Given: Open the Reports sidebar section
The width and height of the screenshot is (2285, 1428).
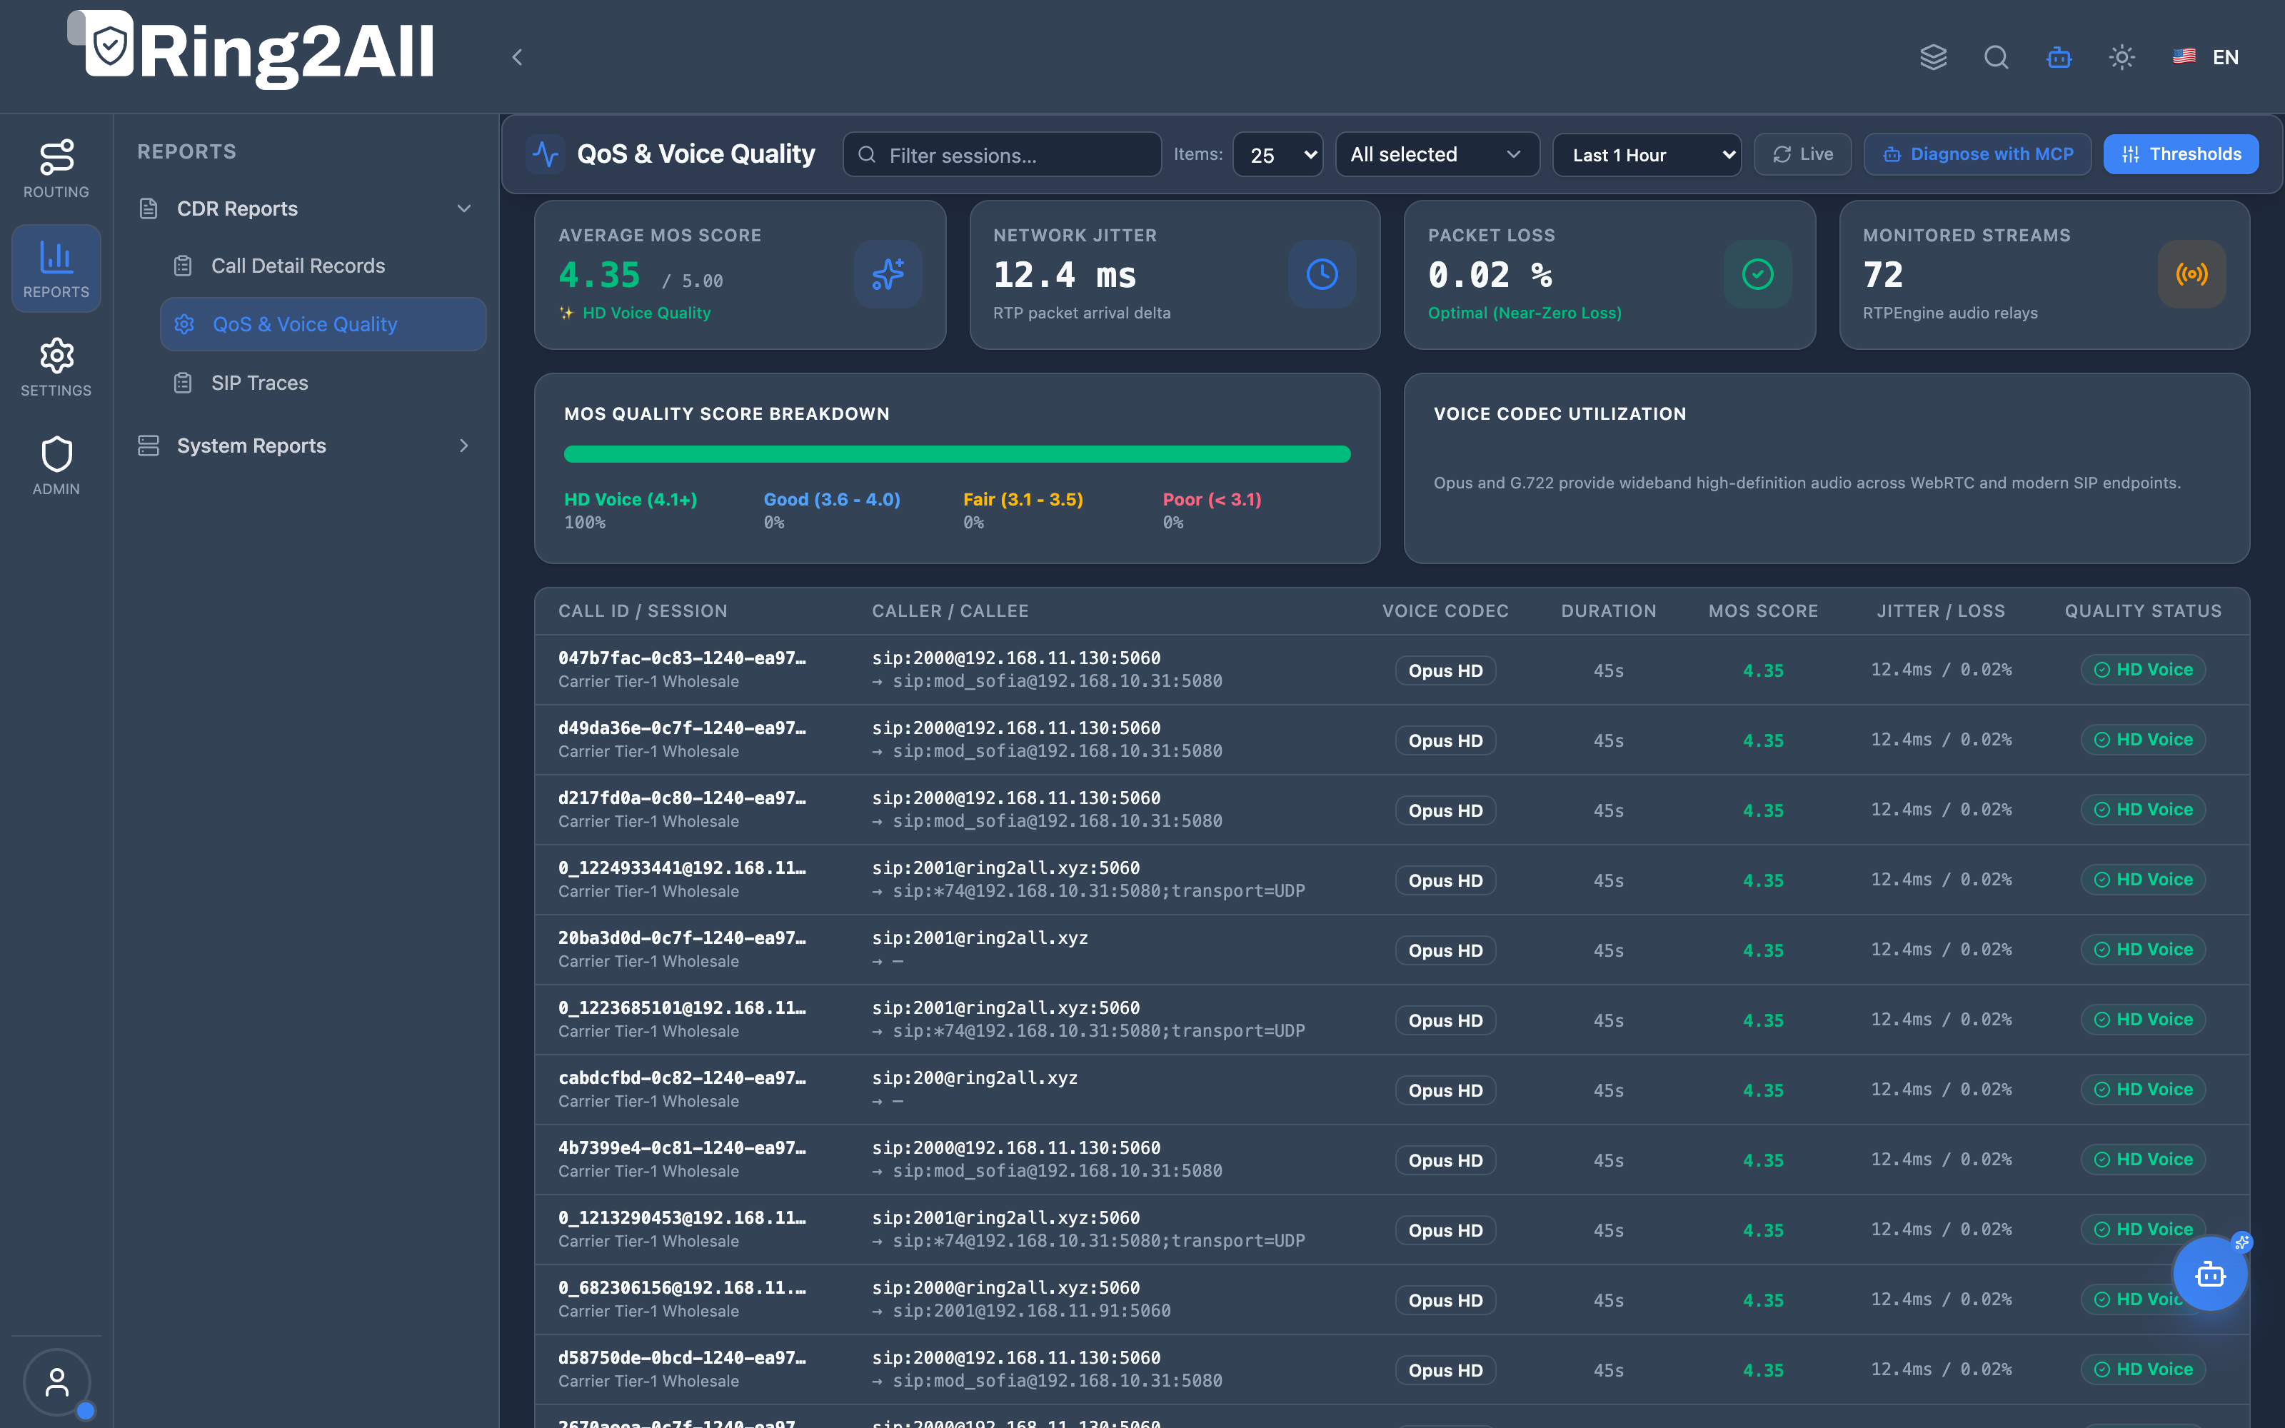Looking at the screenshot, I should pyautogui.click(x=56, y=268).
